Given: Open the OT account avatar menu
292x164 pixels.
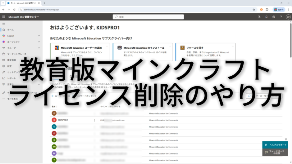Looking at the screenshot, I should (288, 17).
